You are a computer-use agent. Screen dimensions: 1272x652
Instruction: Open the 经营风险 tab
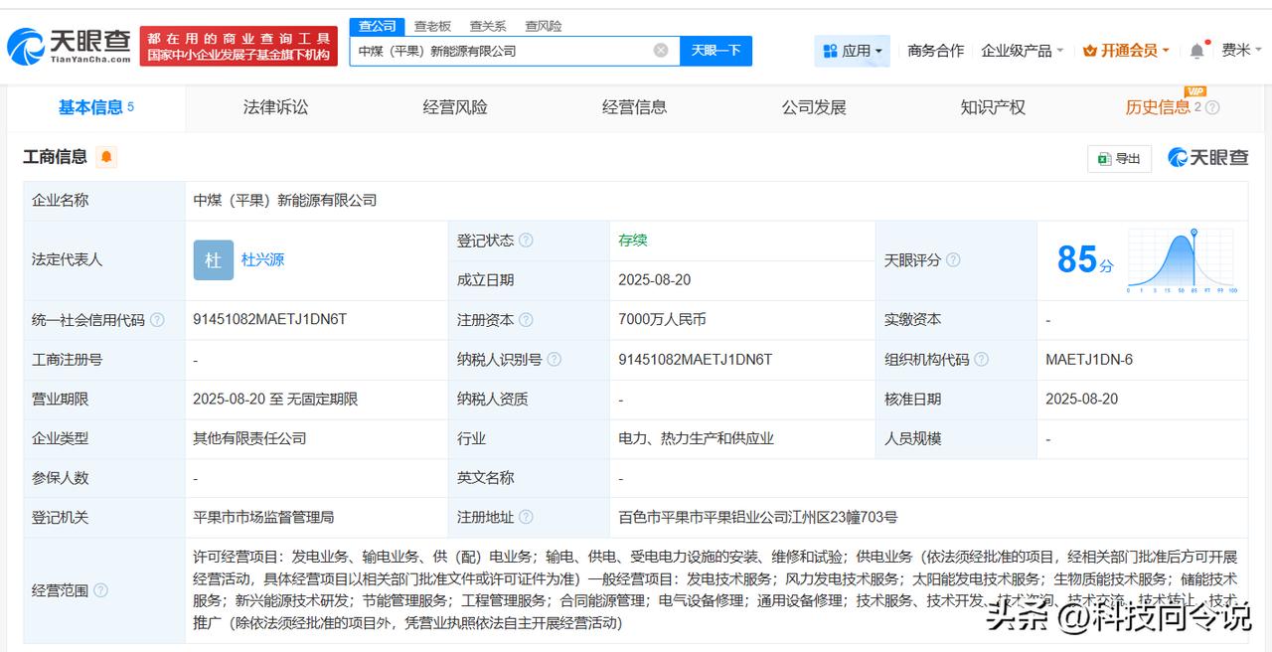[455, 107]
